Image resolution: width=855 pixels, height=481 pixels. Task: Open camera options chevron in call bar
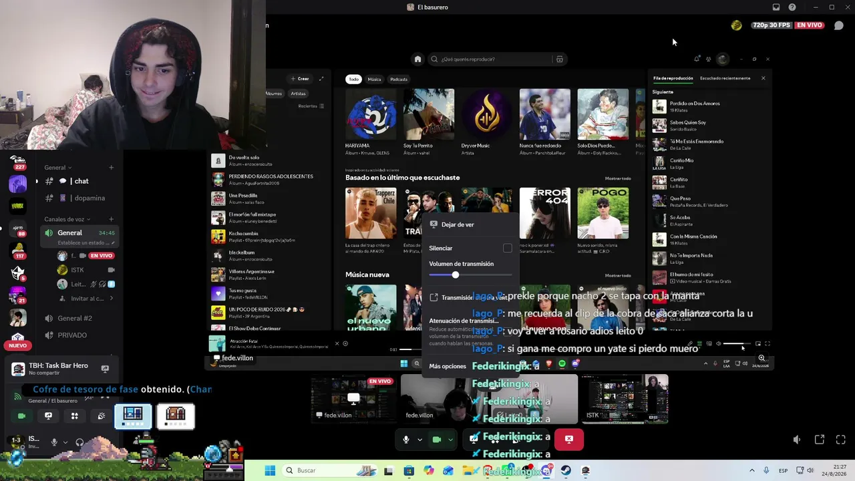[x=451, y=440]
